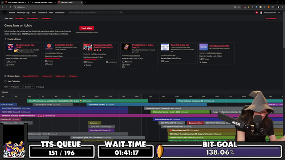Screen dimensions: 285x160
Task: Open the red notifications icon
Action: click(x=256, y=12)
